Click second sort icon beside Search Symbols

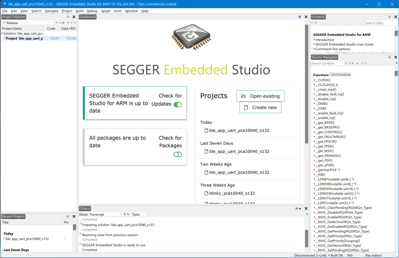pyautogui.click(x=349, y=63)
